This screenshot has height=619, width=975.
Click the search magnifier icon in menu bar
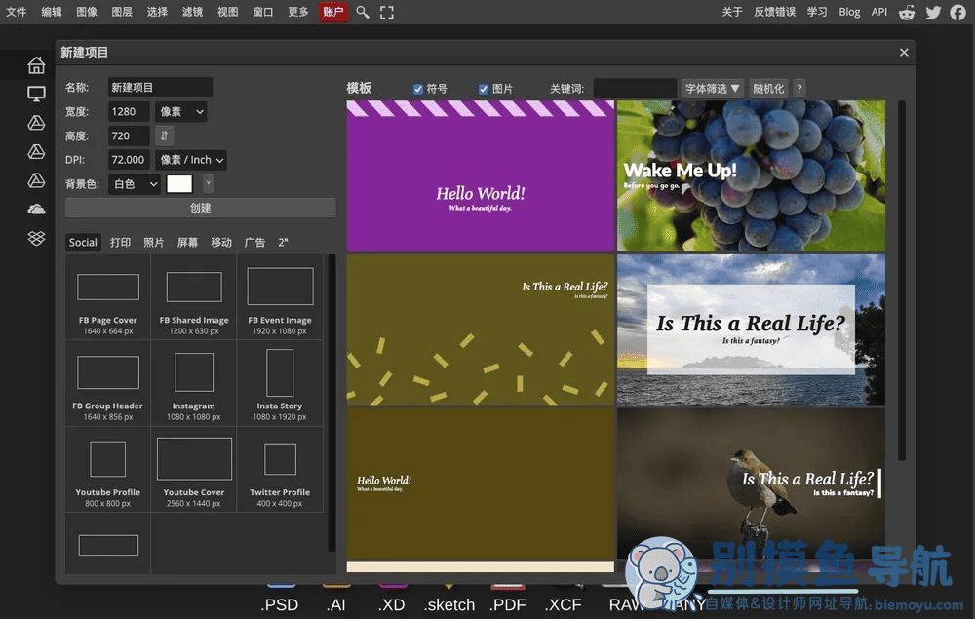(x=363, y=13)
